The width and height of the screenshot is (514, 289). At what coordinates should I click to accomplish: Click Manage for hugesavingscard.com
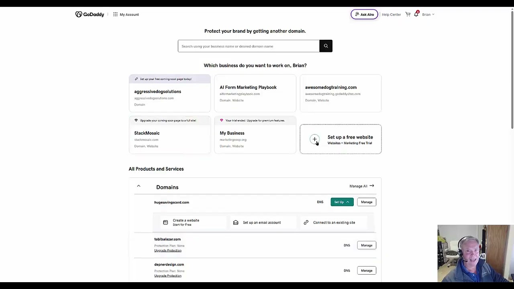pos(367,202)
